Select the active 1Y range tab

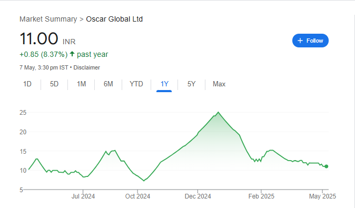coord(164,84)
